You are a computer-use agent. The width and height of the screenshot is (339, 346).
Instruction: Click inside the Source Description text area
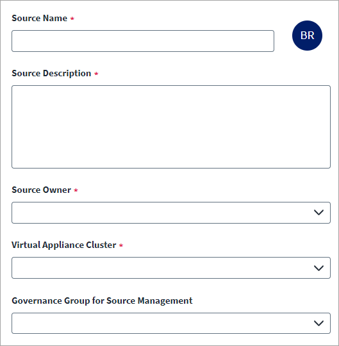(171, 127)
